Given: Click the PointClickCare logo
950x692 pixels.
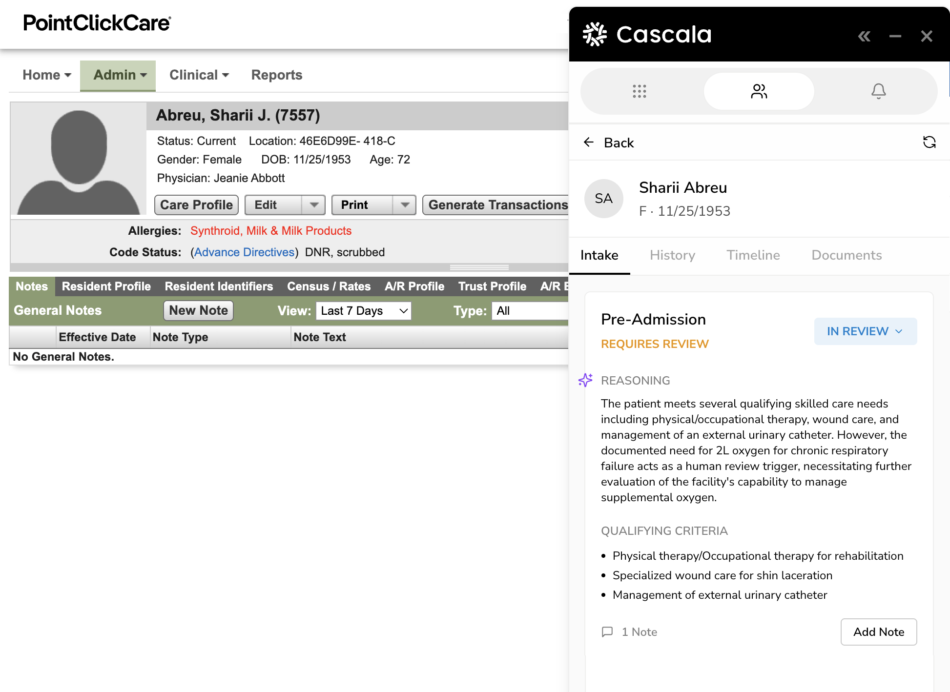Looking at the screenshot, I should click(x=97, y=23).
